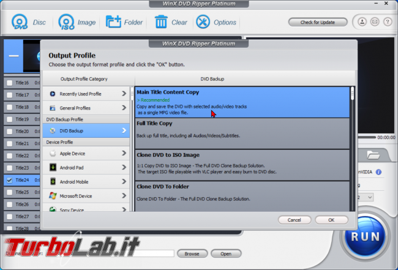Start ripping with the RUN button
The image size is (398, 270).
click(365, 236)
